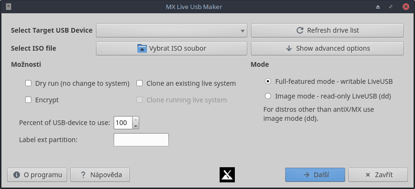Click the "Select Target USB Device" label
Viewport: 415px width, 189px height.
click(x=52, y=31)
